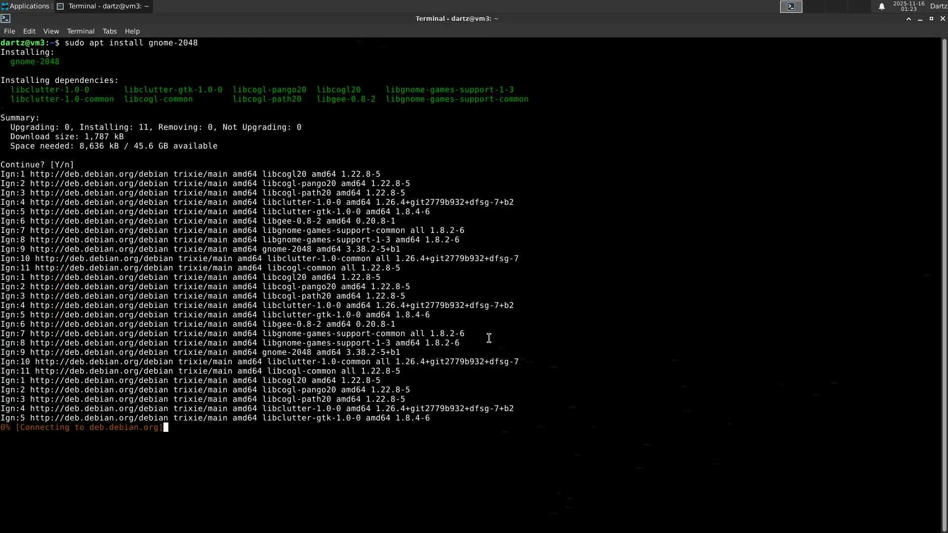Open the Tabs menu
Viewport: 948px width, 533px height.
coord(110,31)
